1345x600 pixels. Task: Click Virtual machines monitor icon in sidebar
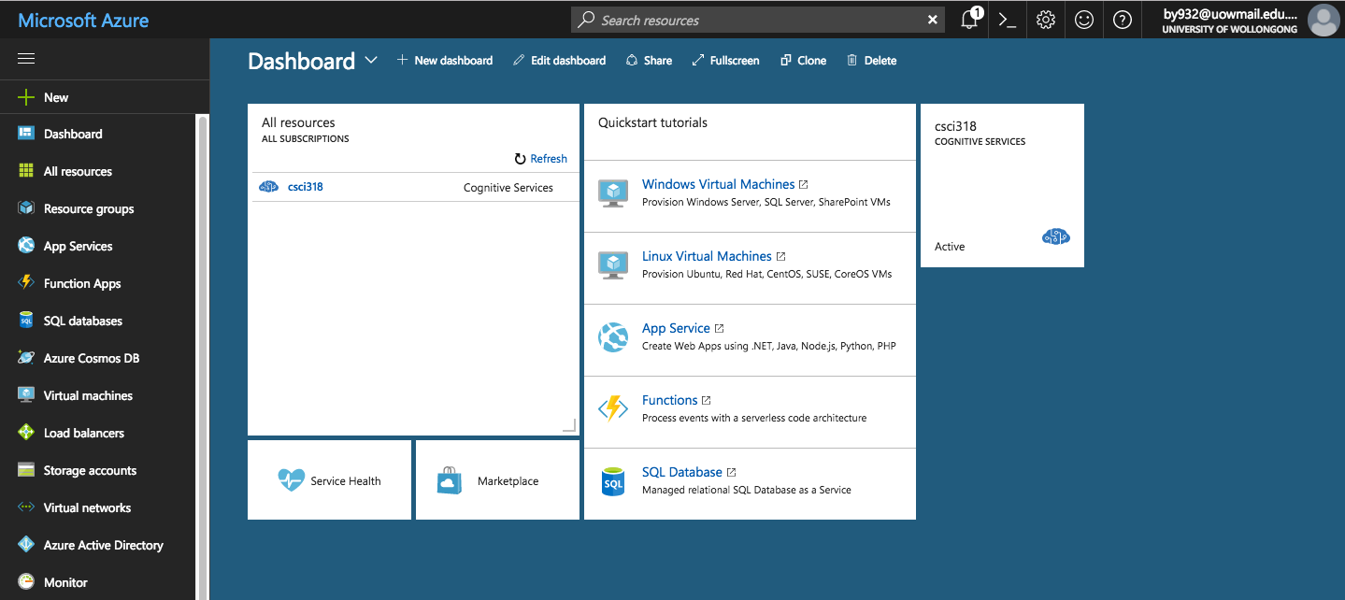pyautogui.click(x=26, y=395)
